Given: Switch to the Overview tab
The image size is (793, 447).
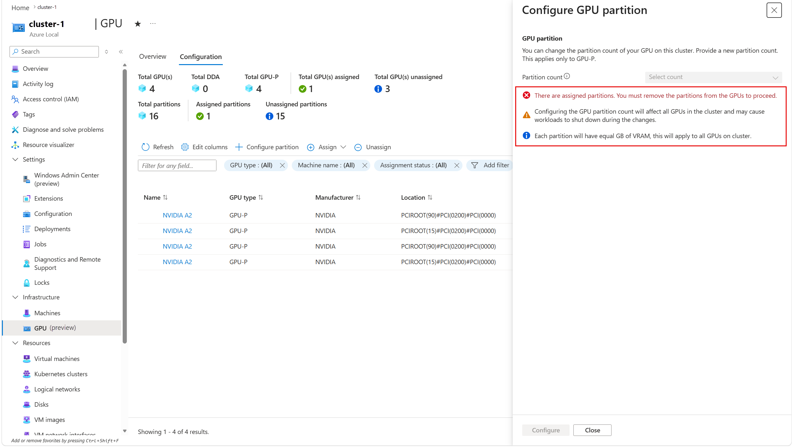Looking at the screenshot, I should pyautogui.click(x=153, y=57).
